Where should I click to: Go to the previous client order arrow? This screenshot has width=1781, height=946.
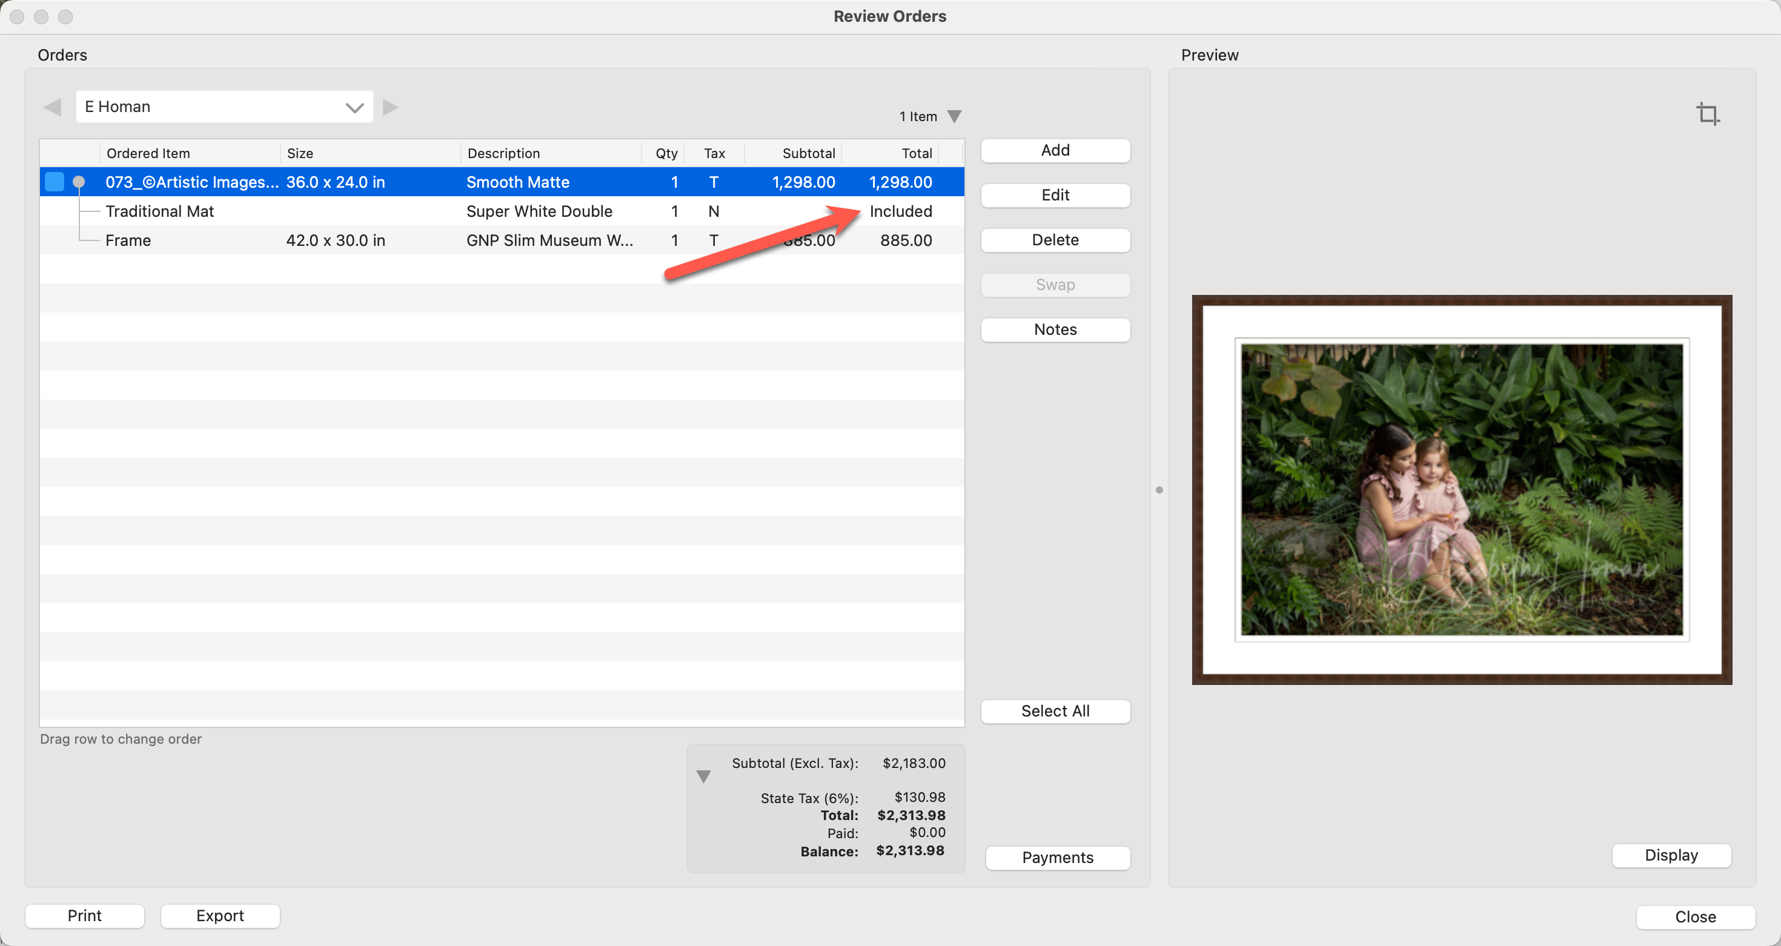coord(53,107)
